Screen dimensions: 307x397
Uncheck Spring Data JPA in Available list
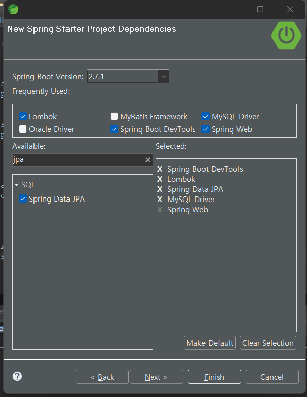coord(23,198)
